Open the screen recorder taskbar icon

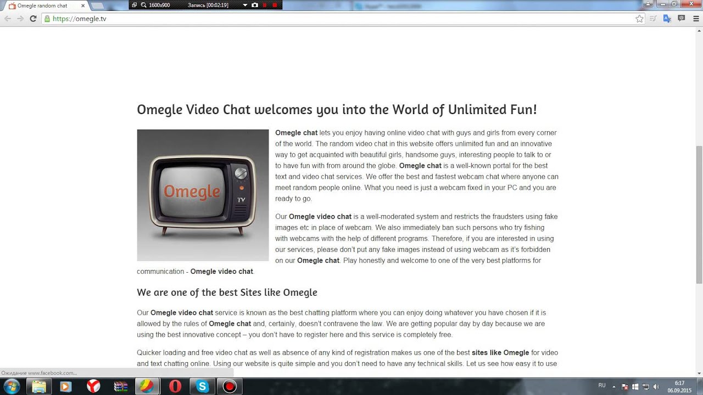click(230, 387)
